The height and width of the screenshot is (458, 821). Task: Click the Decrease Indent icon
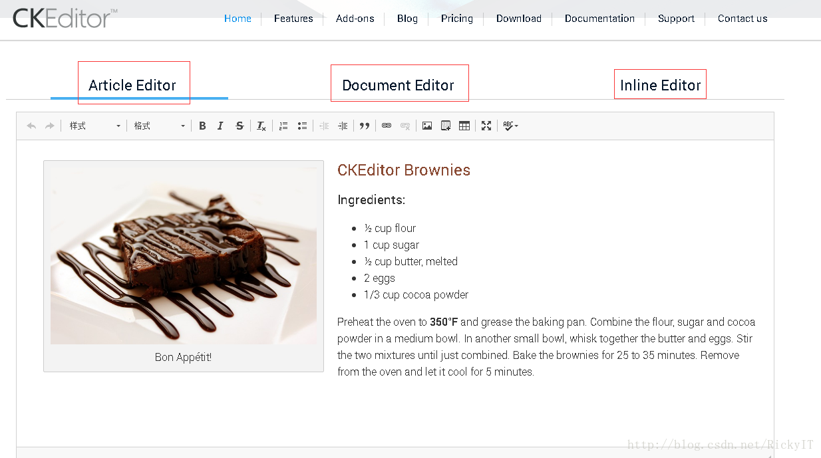(324, 126)
